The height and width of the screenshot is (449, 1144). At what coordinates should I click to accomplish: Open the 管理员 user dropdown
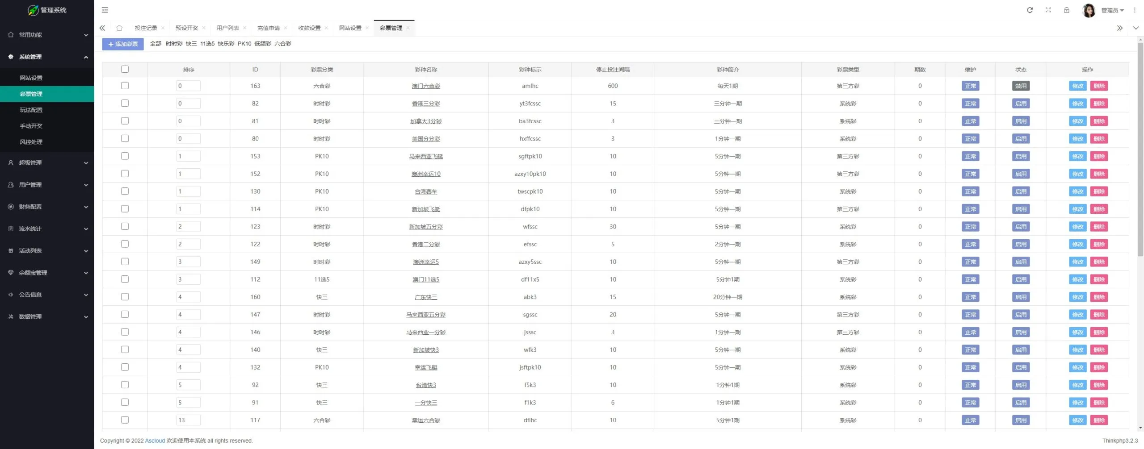coord(1112,10)
